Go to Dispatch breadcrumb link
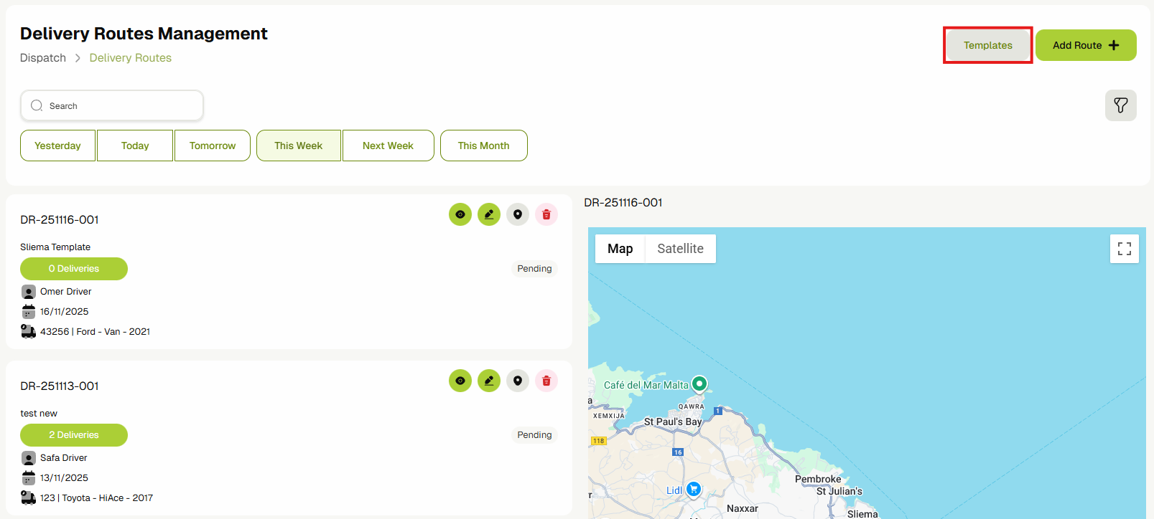The width and height of the screenshot is (1154, 519). 43,58
